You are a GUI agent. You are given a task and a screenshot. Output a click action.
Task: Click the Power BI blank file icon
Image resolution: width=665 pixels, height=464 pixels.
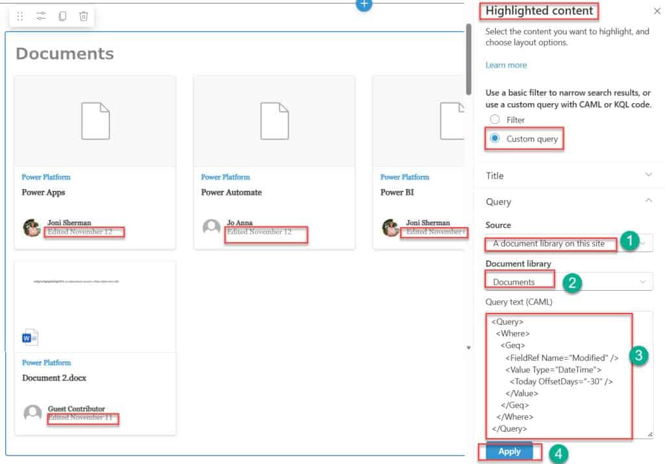pos(453,121)
